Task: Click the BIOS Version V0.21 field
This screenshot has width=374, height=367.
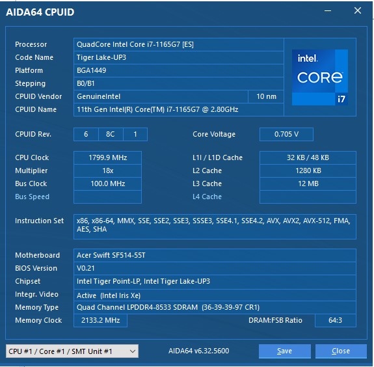Action: (215, 268)
